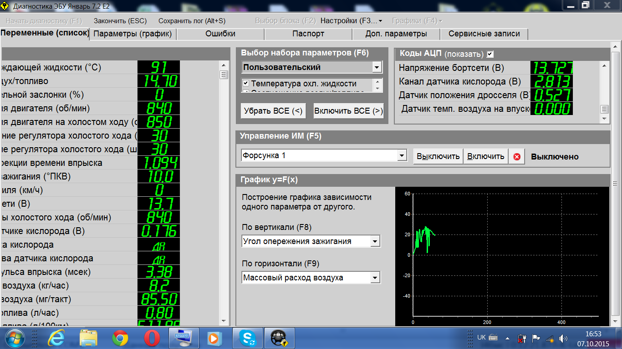Image resolution: width=622 pixels, height=349 pixels.
Task: Show hidden tray icons arrow
Action: click(507, 338)
